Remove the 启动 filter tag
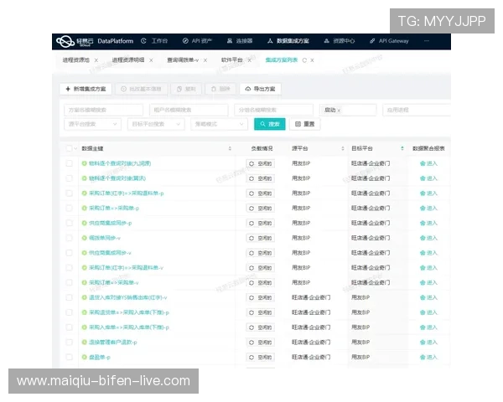This screenshot has width=503, height=402. coord(339,111)
